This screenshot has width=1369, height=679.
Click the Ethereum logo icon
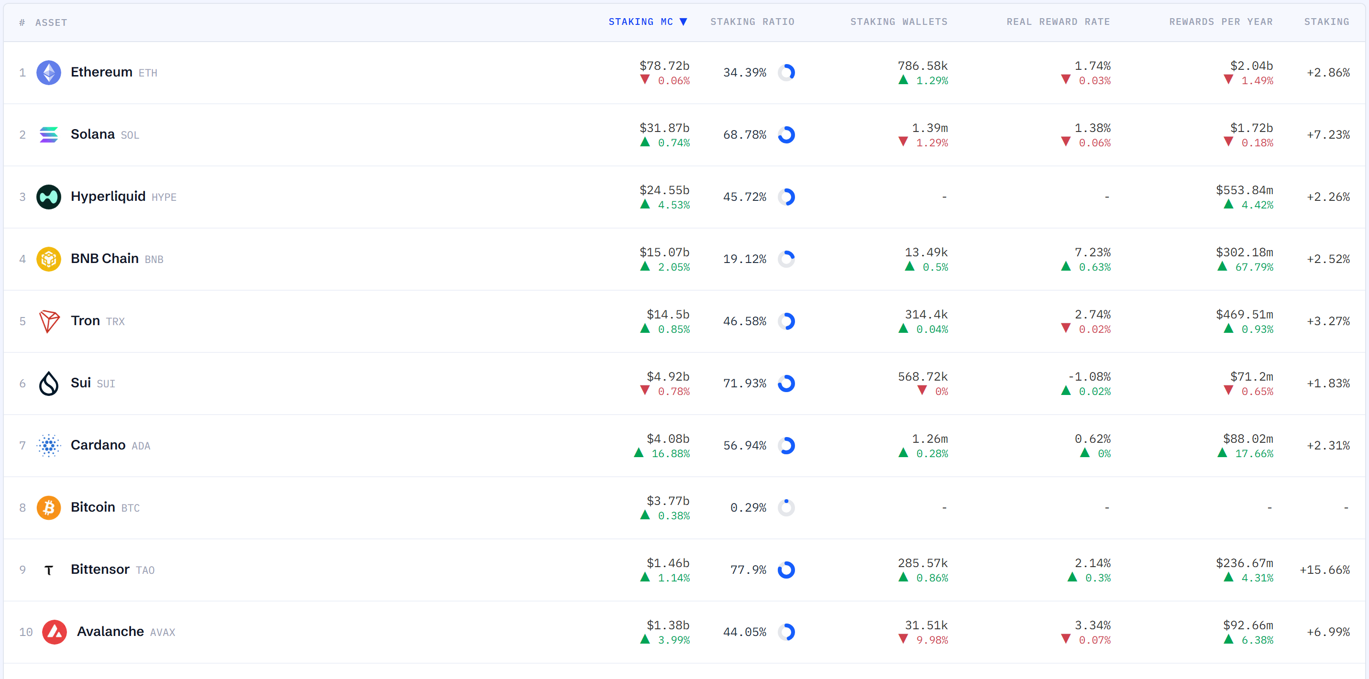pos(48,72)
